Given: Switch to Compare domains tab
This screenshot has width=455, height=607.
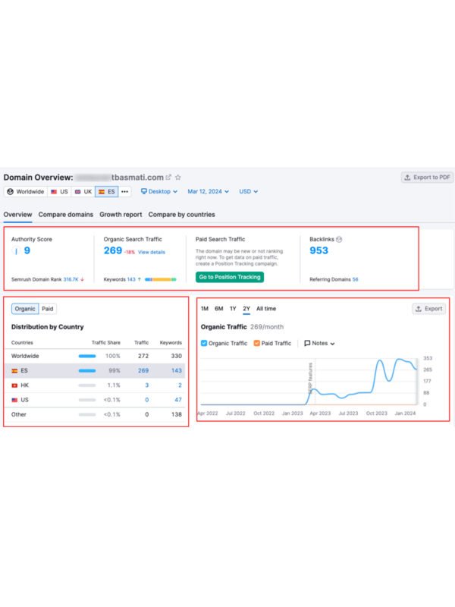Looking at the screenshot, I should click(66, 215).
